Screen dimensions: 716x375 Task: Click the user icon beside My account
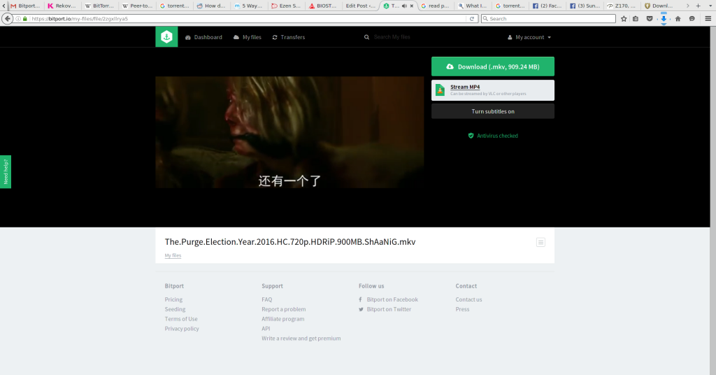510,38
